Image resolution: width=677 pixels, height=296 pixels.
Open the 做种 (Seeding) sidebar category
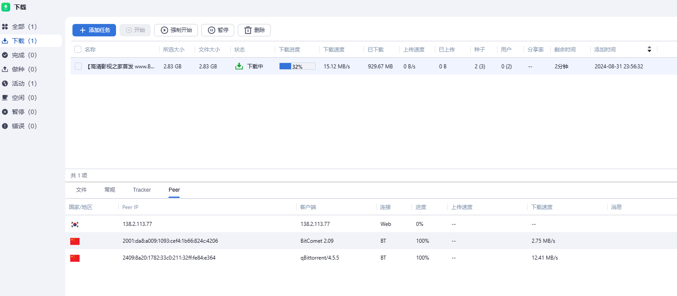24,69
